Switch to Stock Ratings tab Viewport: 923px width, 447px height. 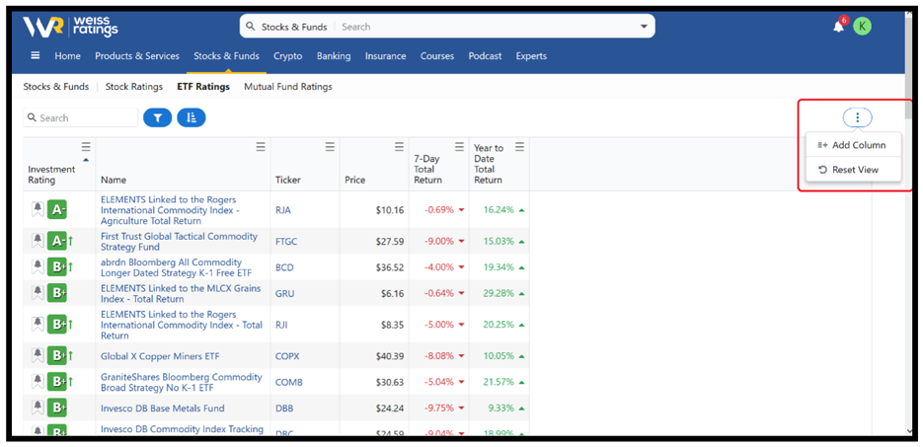[x=134, y=87]
